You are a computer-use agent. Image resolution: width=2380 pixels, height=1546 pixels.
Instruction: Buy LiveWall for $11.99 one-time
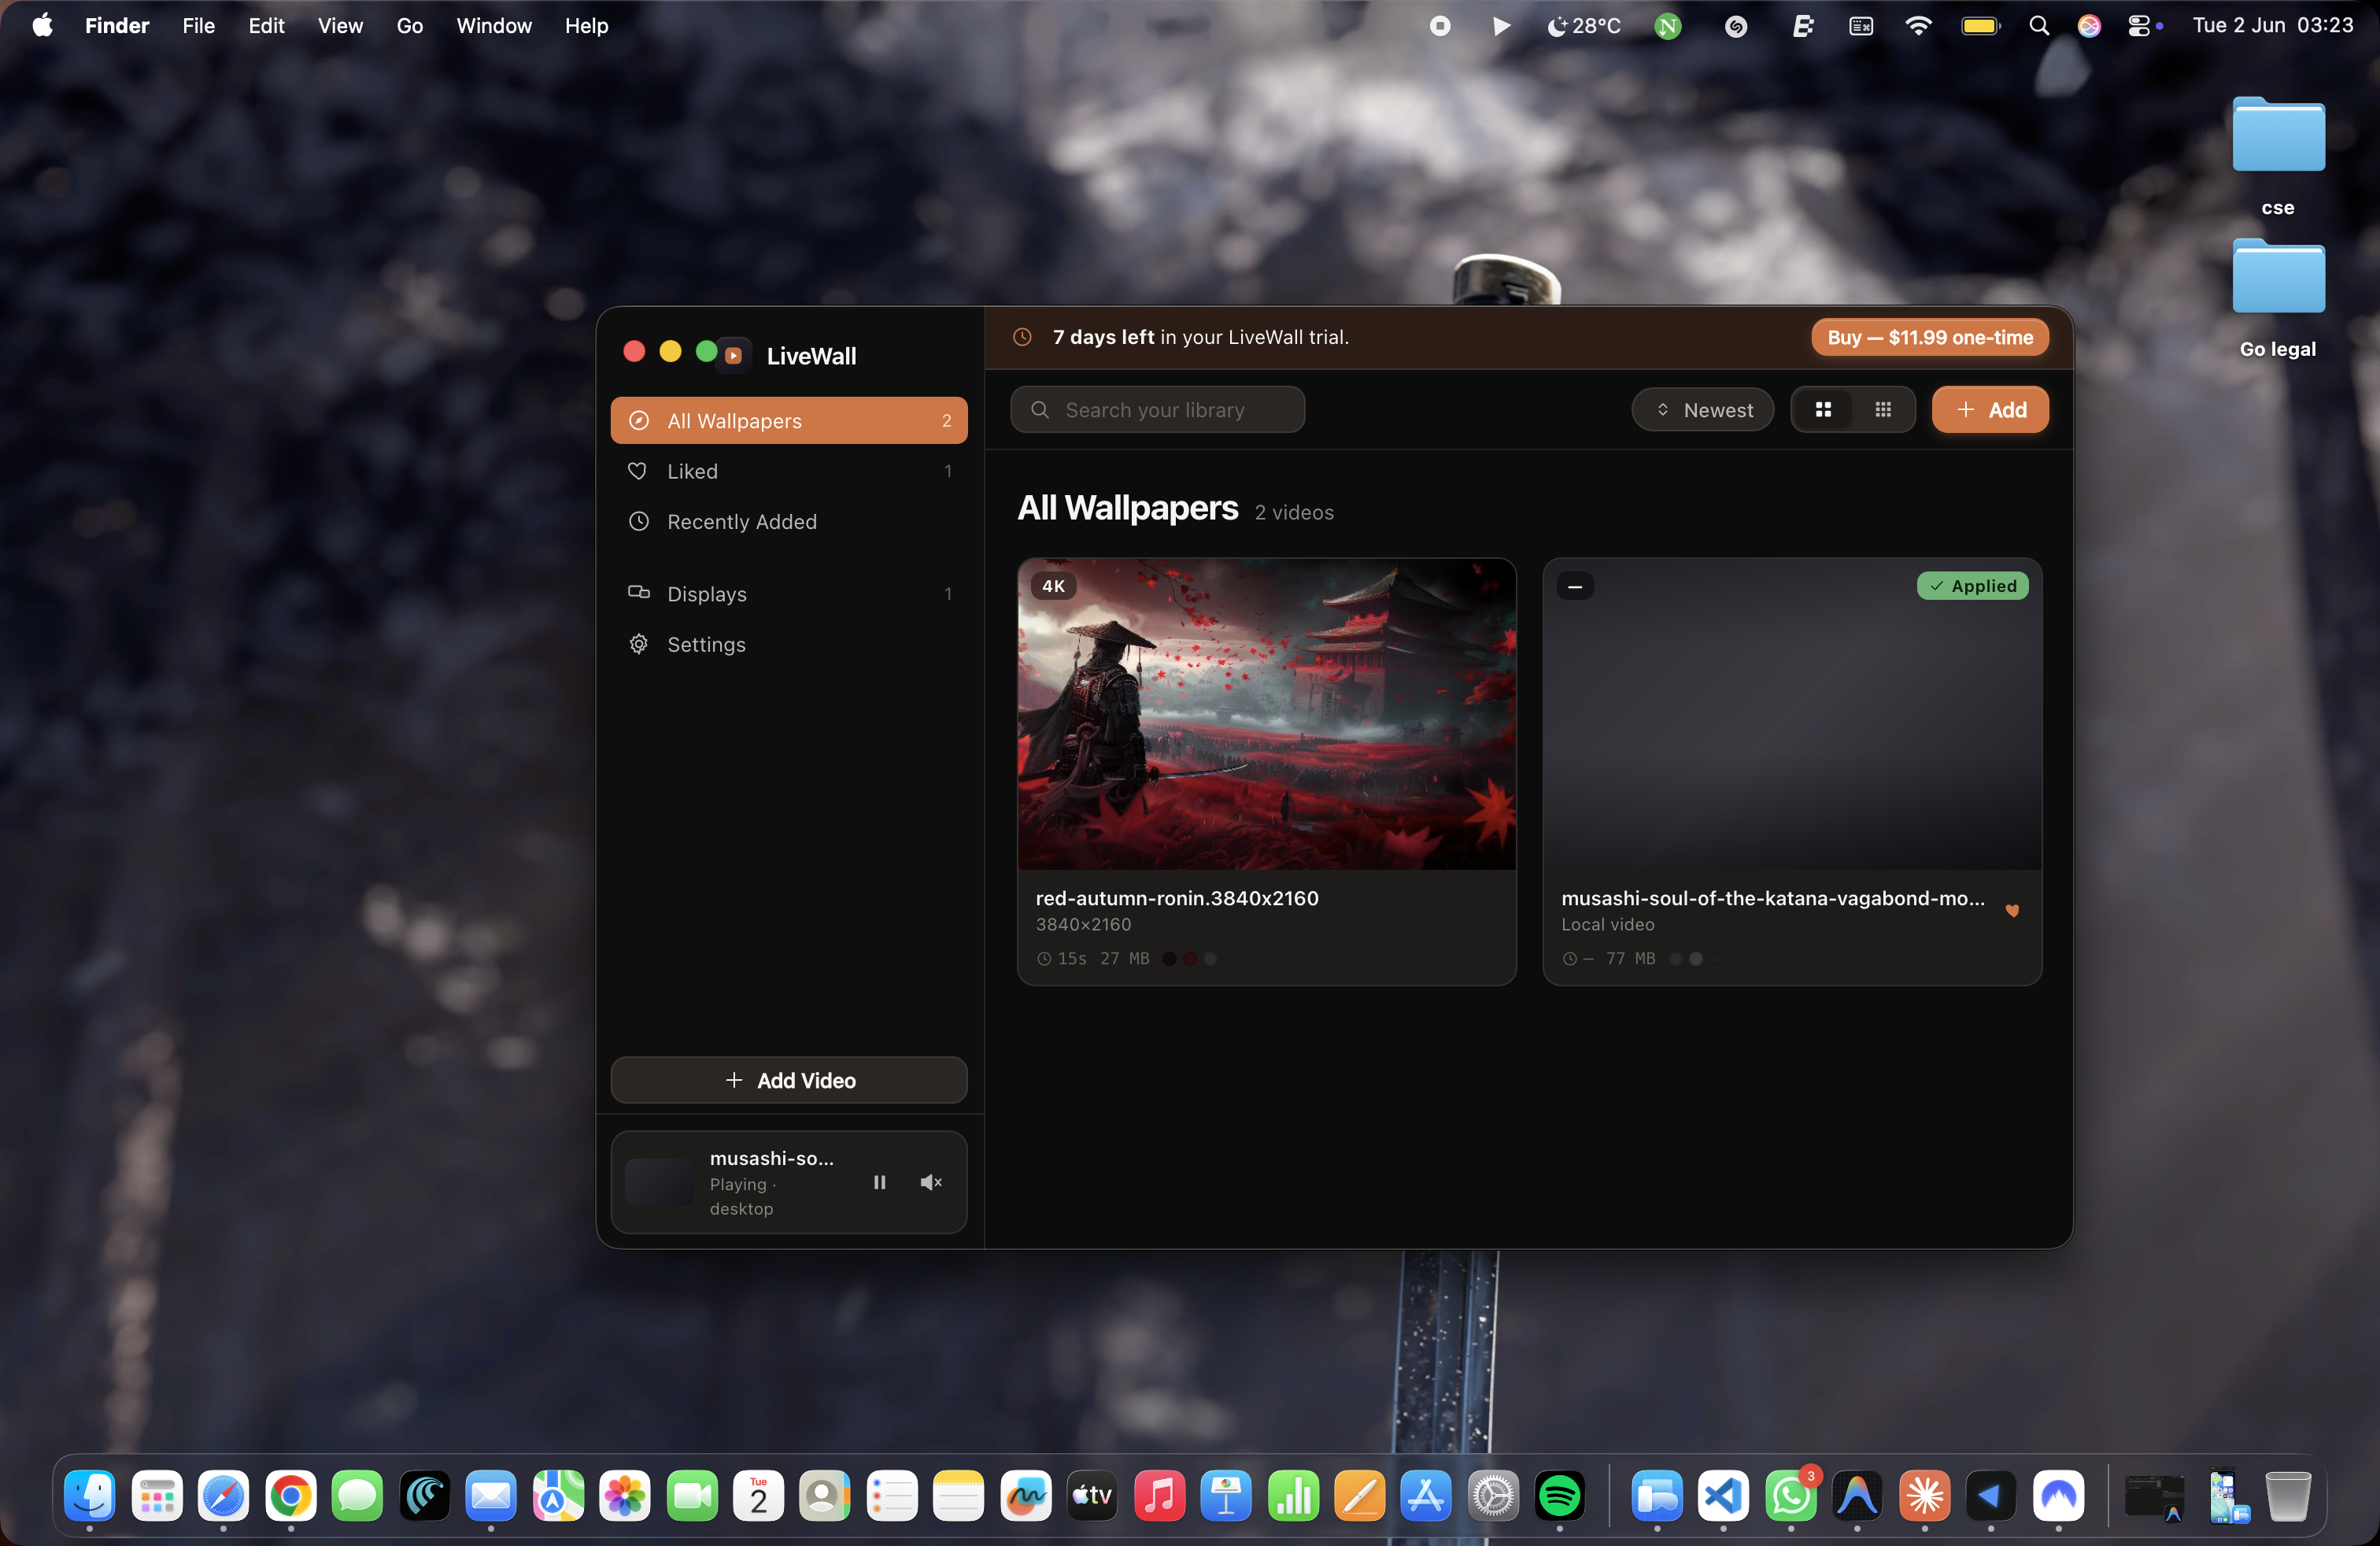tap(1929, 337)
